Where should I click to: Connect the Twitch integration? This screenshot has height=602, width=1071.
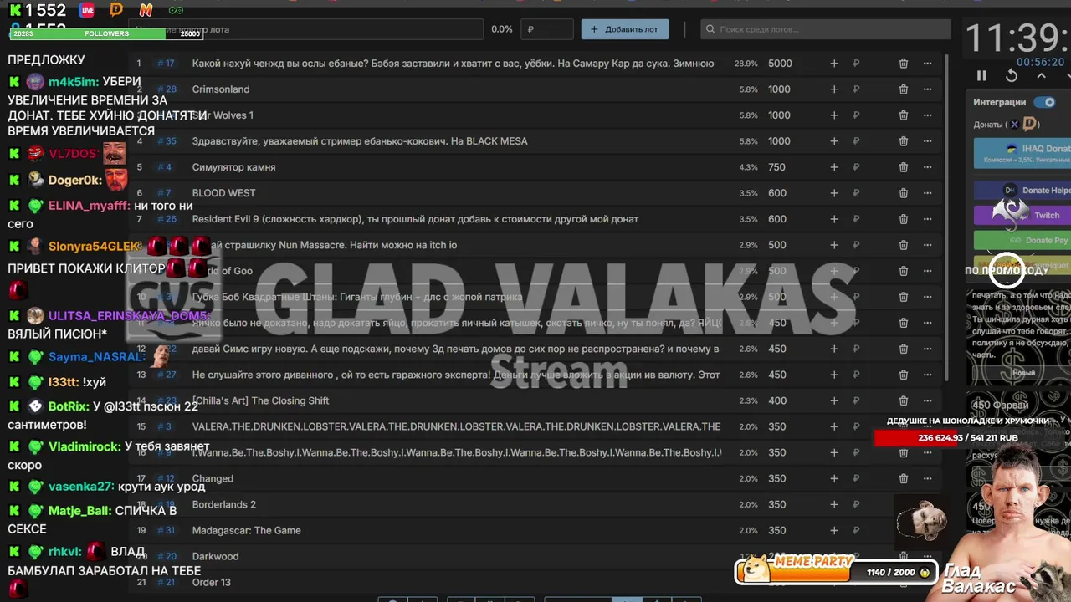click(1022, 216)
